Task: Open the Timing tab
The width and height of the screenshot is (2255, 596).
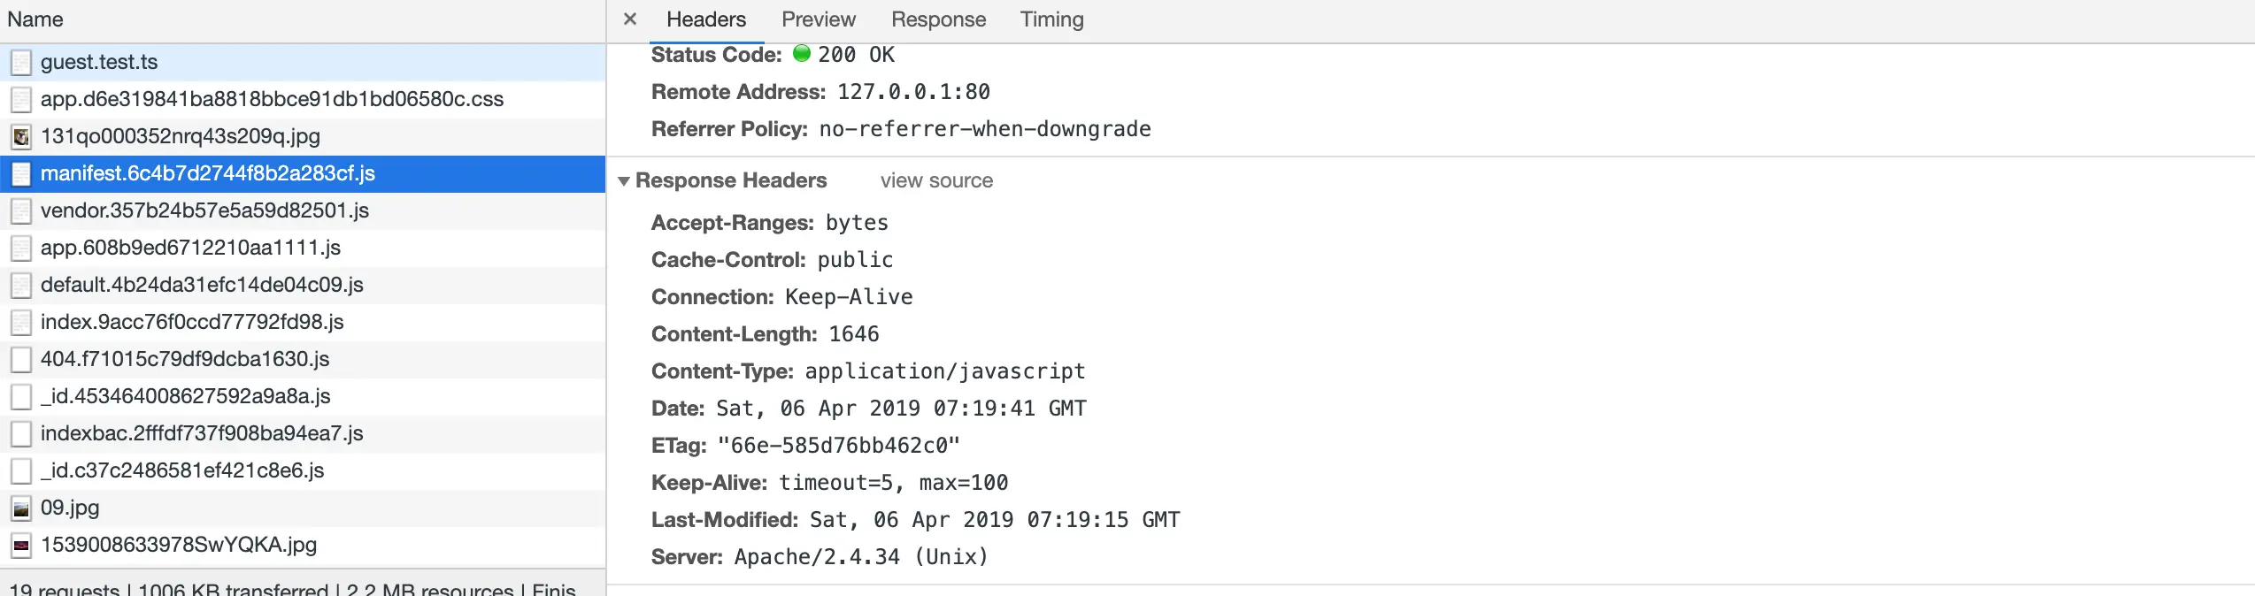Action: [x=1051, y=19]
